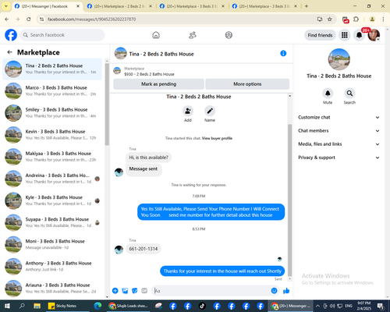This screenshot has width=390, height=312.
Task: Choose a sticker in the composer
Action: [135, 291]
